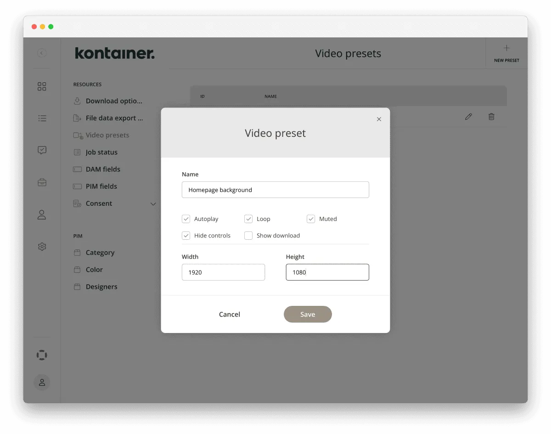The image size is (551, 434).
Task: Open Designers under PIM
Action: pyautogui.click(x=101, y=287)
